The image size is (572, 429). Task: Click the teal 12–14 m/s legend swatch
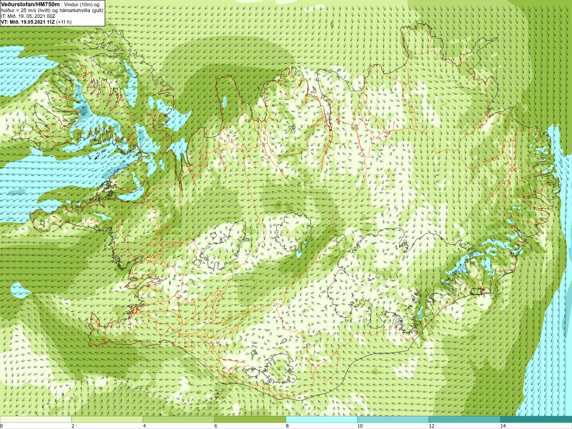point(465,420)
